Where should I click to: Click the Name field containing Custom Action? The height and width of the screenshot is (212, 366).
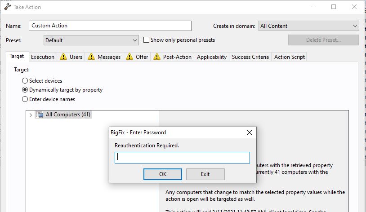[110, 26]
